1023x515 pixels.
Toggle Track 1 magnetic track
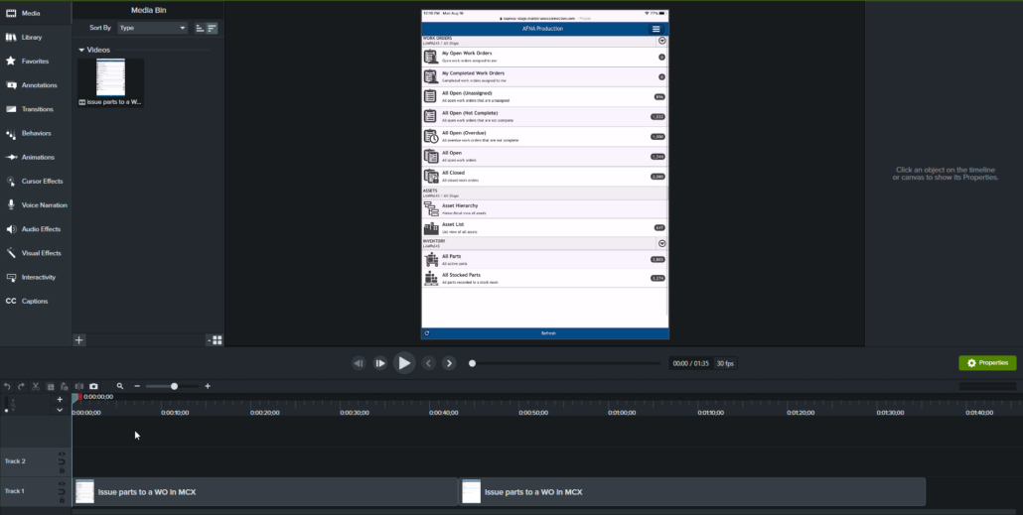point(62,491)
